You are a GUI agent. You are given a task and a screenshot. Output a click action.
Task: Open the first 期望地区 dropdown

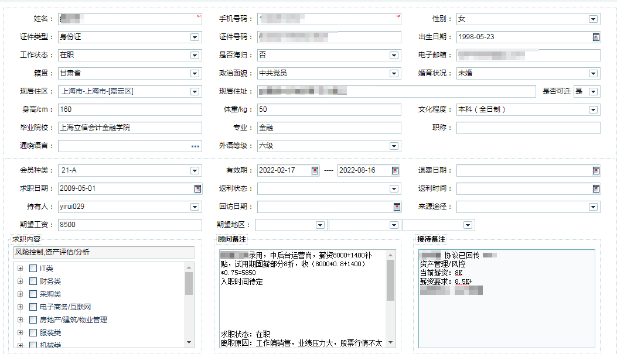pyautogui.click(x=320, y=225)
